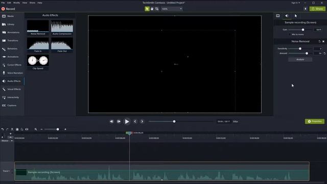Viewport: 327px width, 184px height.
Task: Open the Modify menu
Action: click(x=16, y=3)
